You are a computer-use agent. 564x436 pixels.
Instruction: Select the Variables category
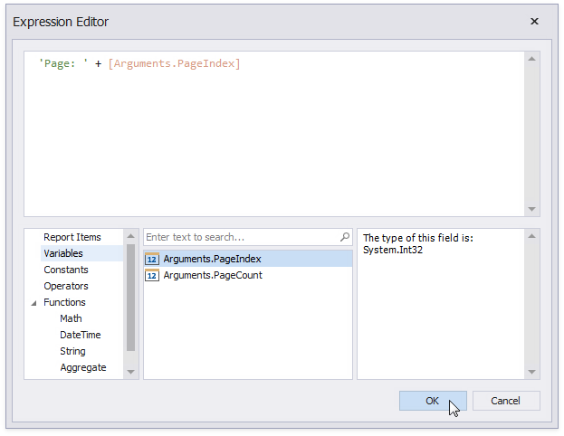pyautogui.click(x=63, y=253)
